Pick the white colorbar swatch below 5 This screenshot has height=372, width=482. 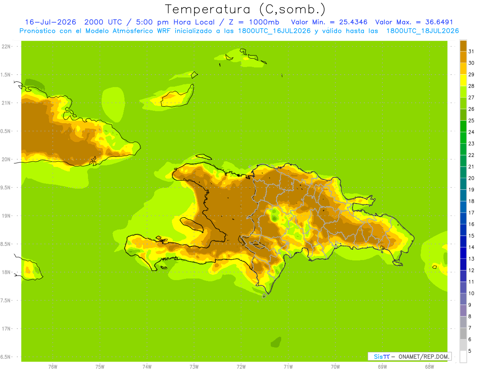[x=463, y=356]
